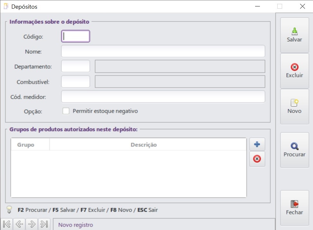Focus the Cód. medidor field
Screen dimensions: 313x230
click(x=163, y=97)
